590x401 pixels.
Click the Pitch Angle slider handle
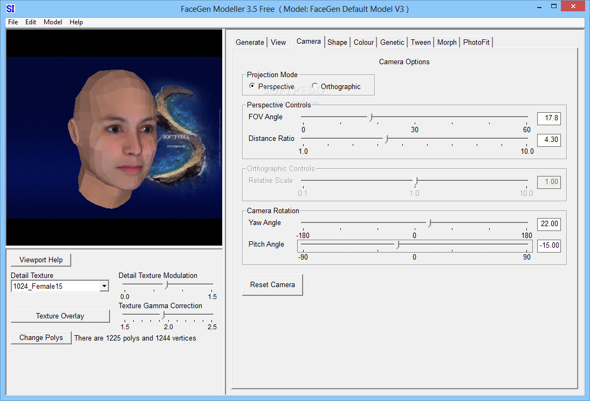pos(397,244)
